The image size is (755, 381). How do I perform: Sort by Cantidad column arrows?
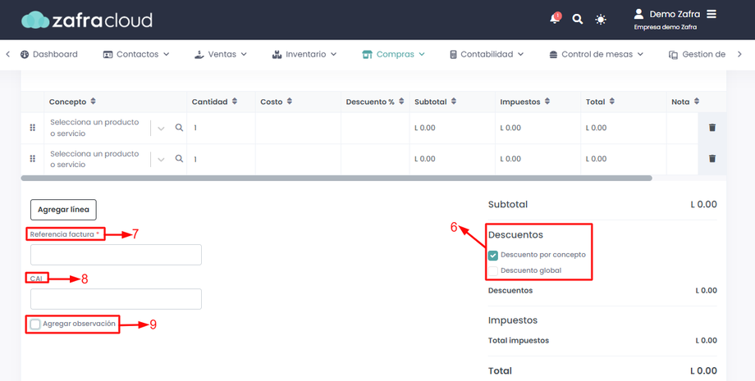[235, 102]
